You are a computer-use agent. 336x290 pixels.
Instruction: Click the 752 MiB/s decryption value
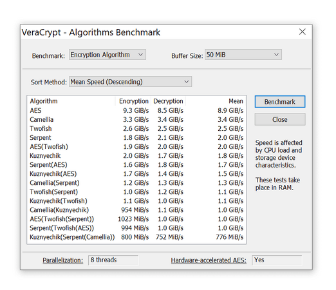pyautogui.click(x=169, y=237)
